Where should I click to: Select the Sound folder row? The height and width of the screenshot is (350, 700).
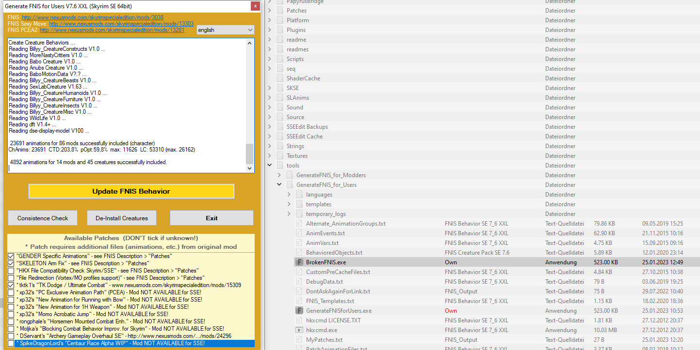click(482, 107)
